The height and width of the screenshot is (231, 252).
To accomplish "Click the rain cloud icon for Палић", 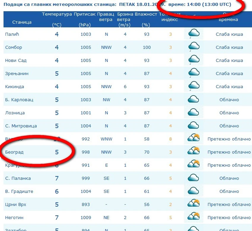I will coord(194,34).
